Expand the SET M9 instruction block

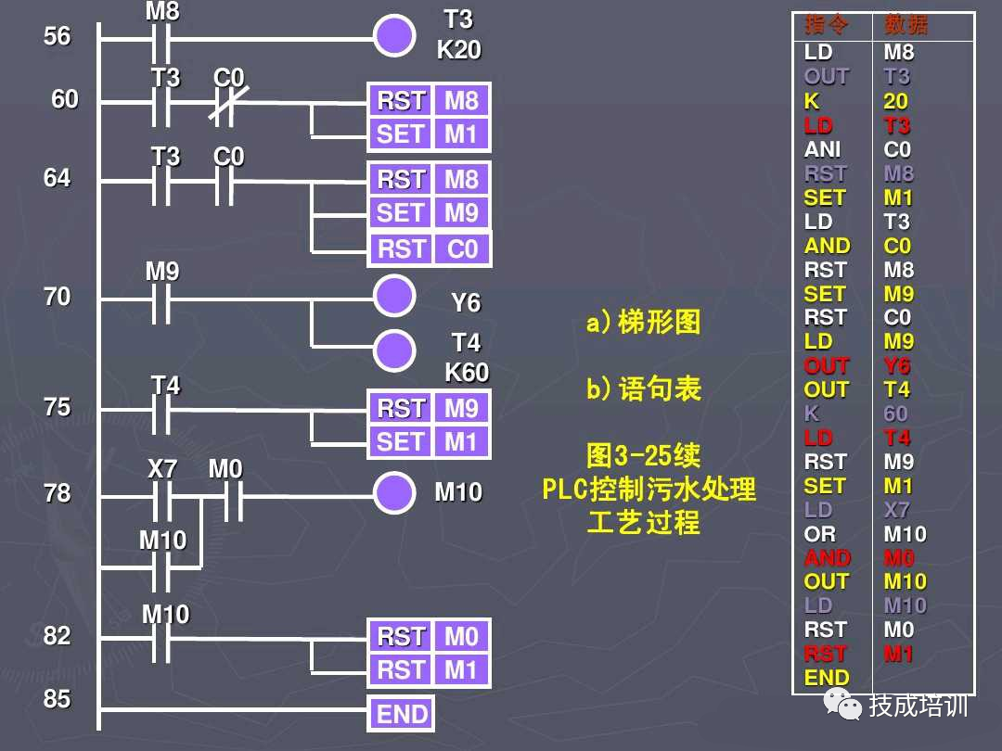point(430,212)
